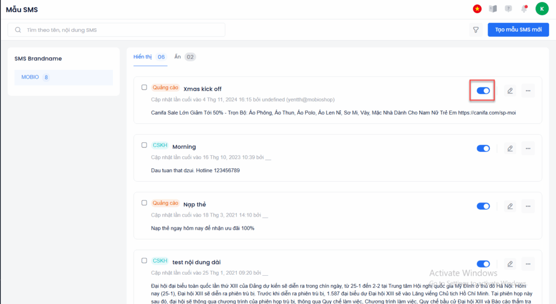Open the notifications bell
This screenshot has height=304, width=556.
click(x=524, y=9)
